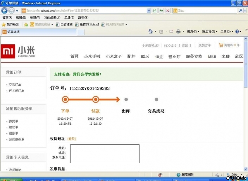Click the 付款 payment progress marker
This screenshot has width=248, height=181.
point(96,100)
